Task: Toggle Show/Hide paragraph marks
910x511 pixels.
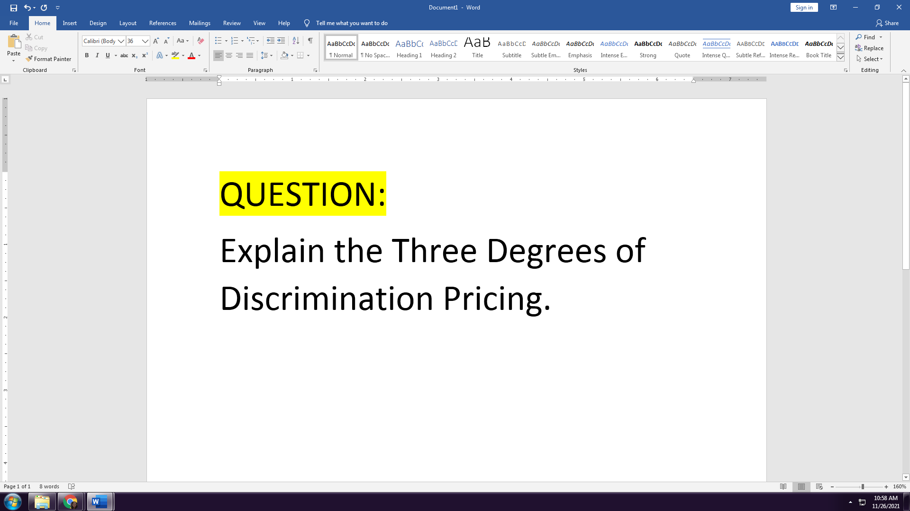Action: (310, 41)
